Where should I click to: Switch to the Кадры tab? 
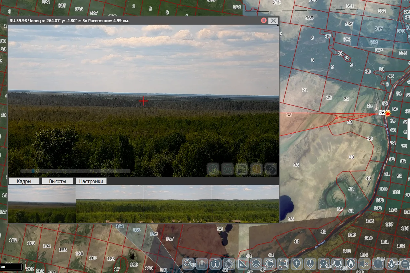coord(24,181)
